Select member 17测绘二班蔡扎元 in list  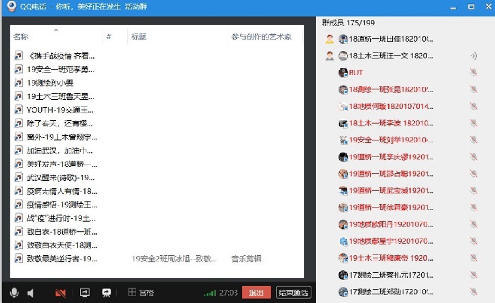390,275
